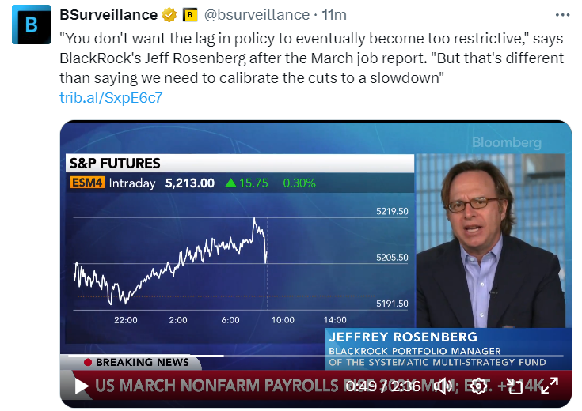Enable picture-in-picture mode
The width and height of the screenshot is (582, 411).
coord(515,386)
